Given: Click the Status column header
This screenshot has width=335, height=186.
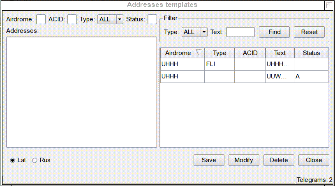Looking at the screenshot, I should (311, 53).
